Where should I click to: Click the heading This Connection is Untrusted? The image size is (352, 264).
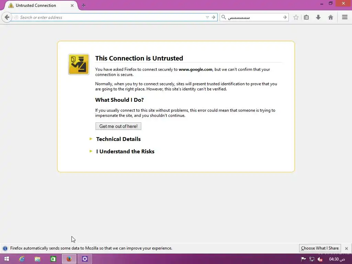139,58
